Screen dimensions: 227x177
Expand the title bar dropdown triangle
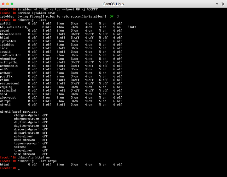pos(217,4)
